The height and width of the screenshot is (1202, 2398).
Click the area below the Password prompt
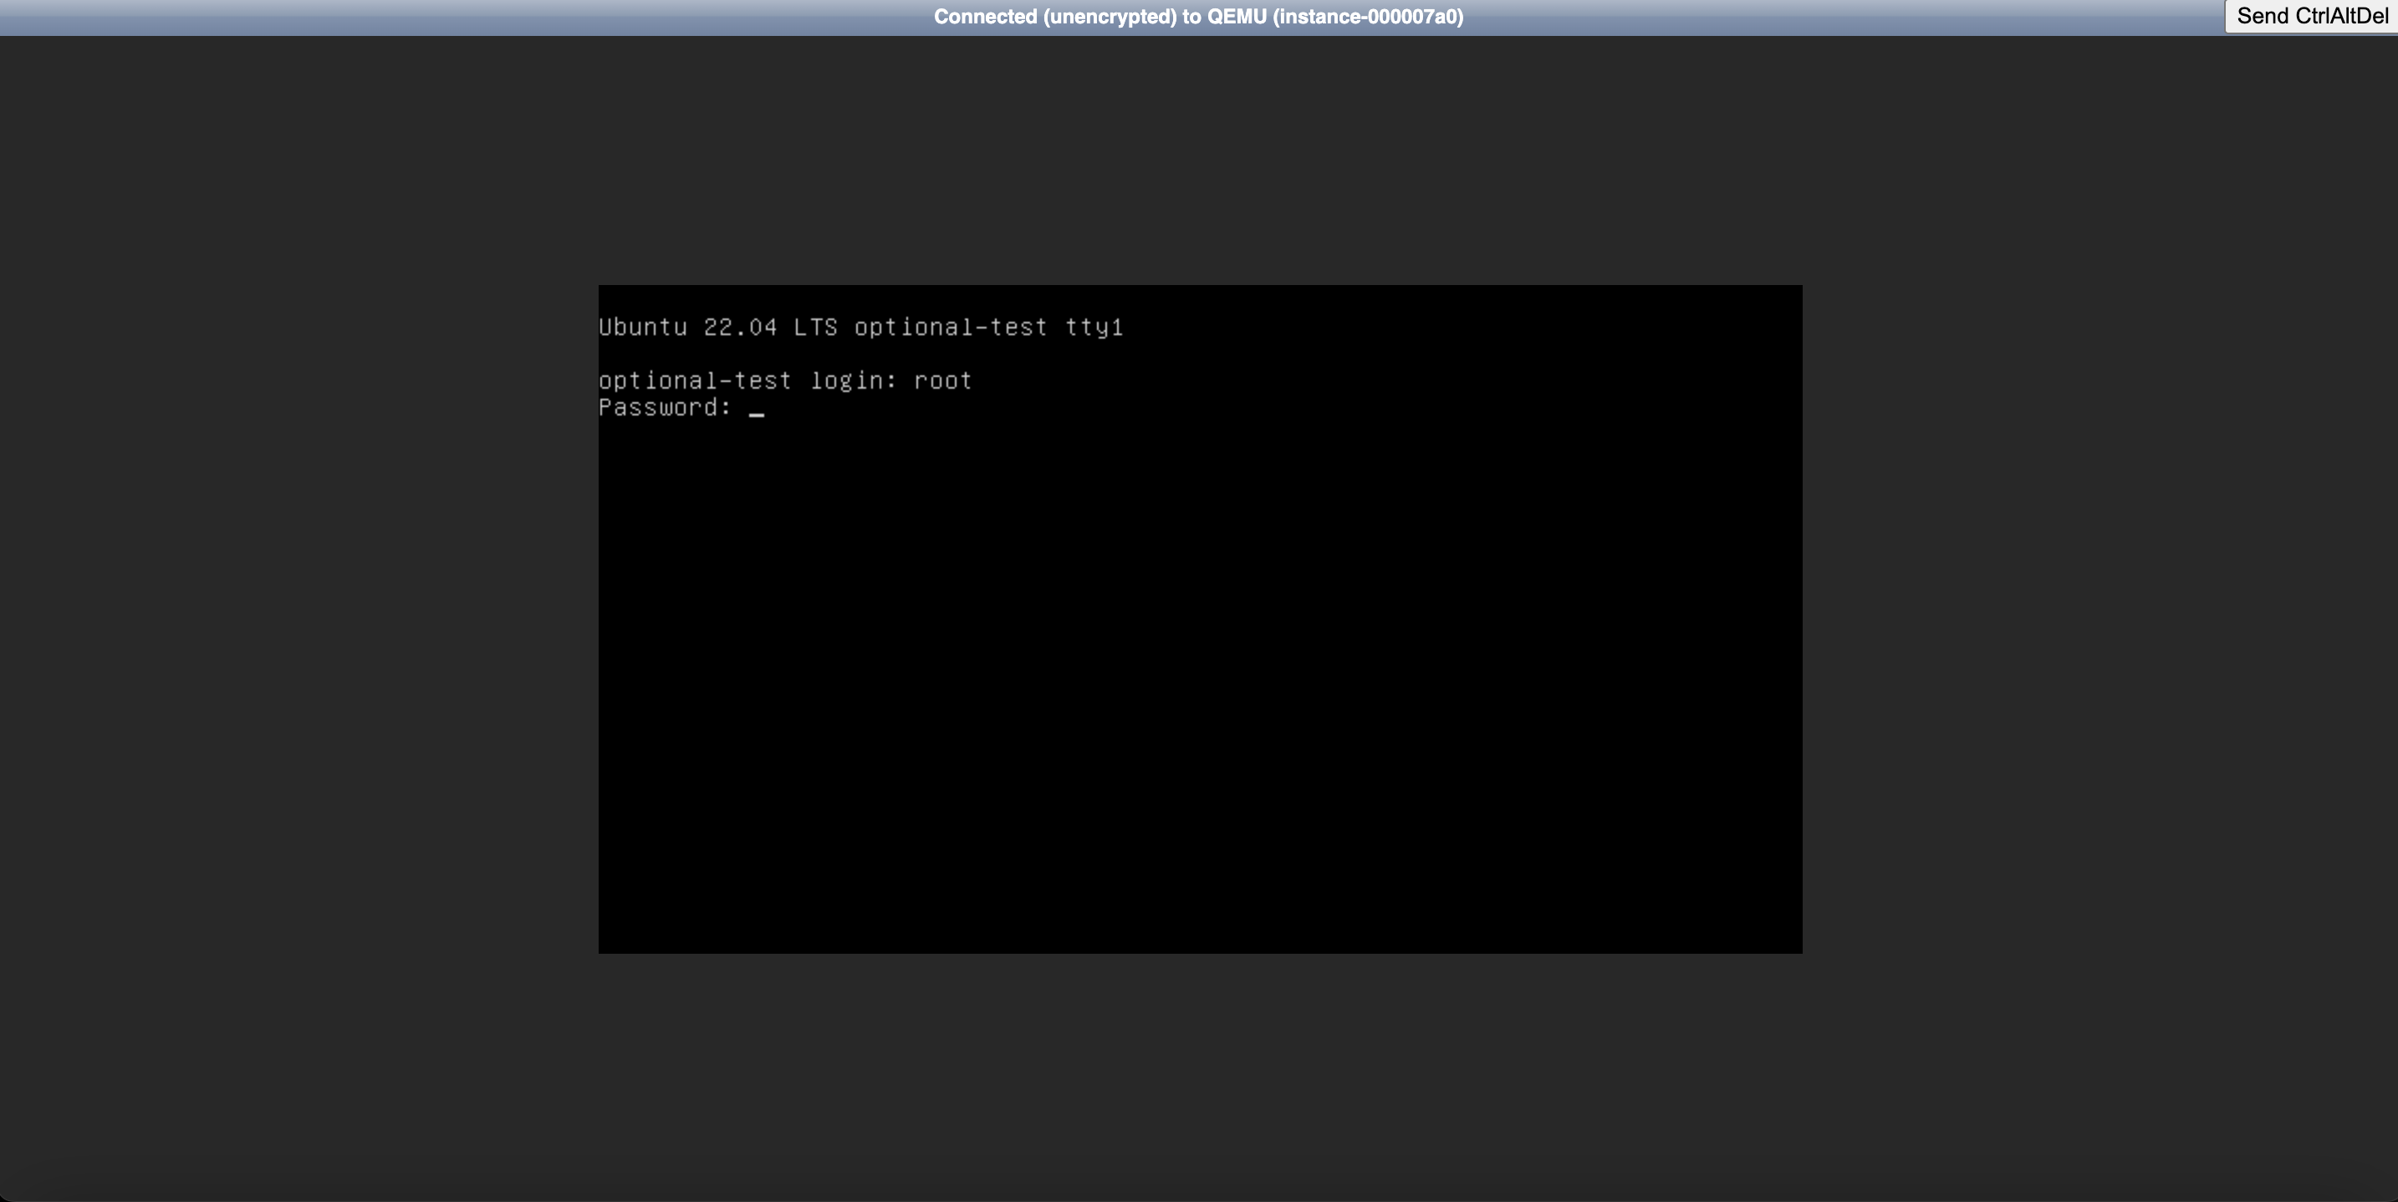[838, 484]
